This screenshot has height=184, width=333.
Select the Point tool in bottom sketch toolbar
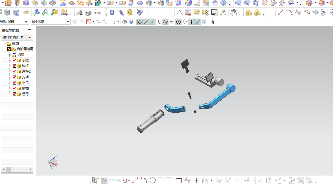(x=196, y=180)
